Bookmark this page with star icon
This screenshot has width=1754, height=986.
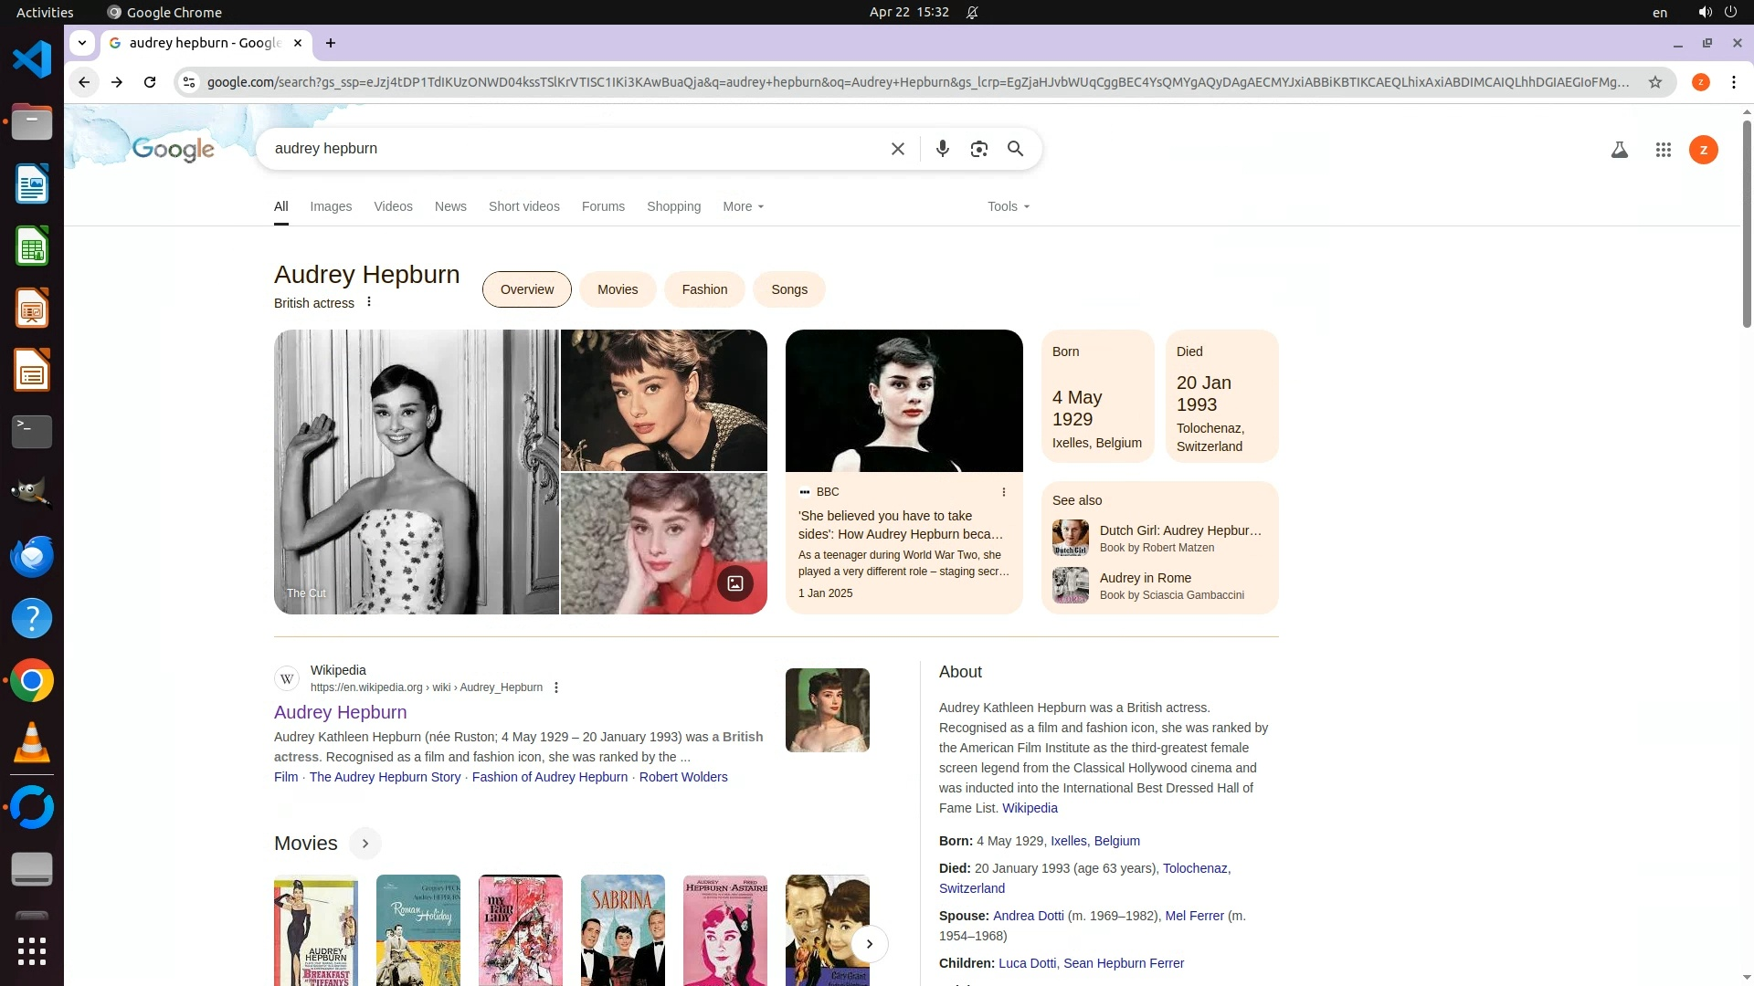pyautogui.click(x=1654, y=82)
